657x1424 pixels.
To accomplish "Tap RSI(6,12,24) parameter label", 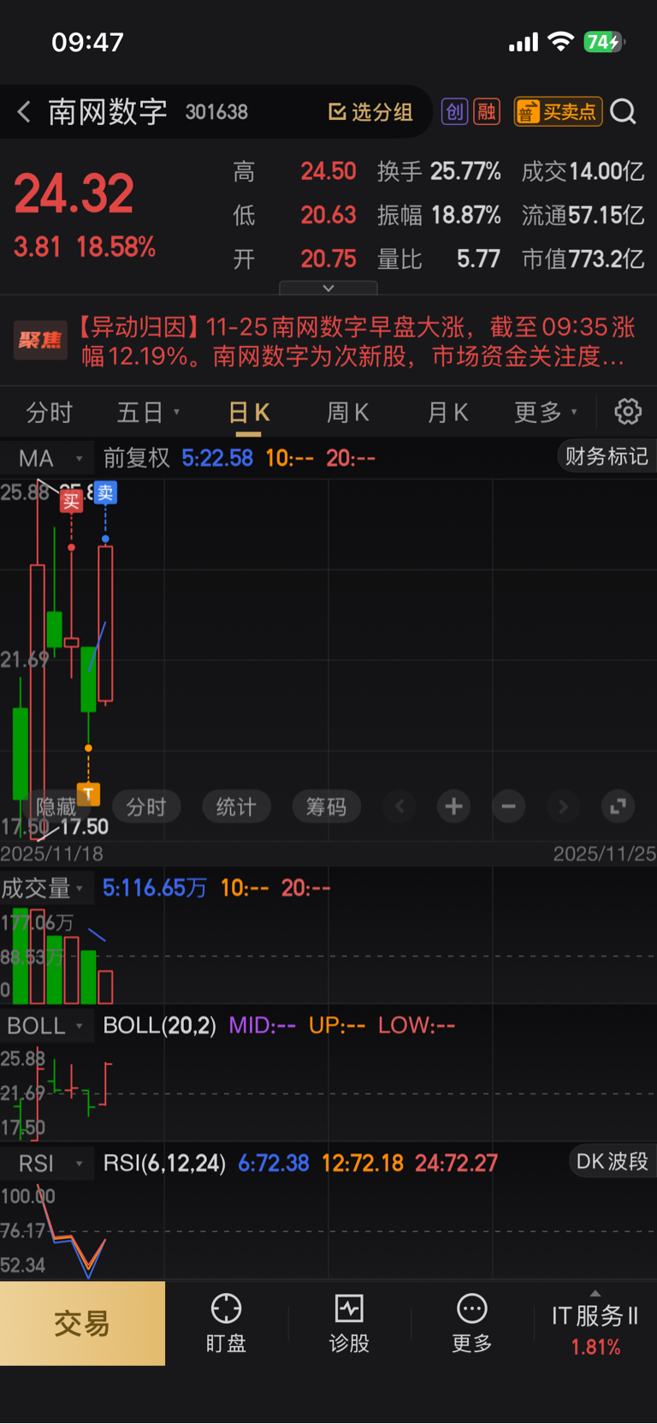I will (x=164, y=1163).
